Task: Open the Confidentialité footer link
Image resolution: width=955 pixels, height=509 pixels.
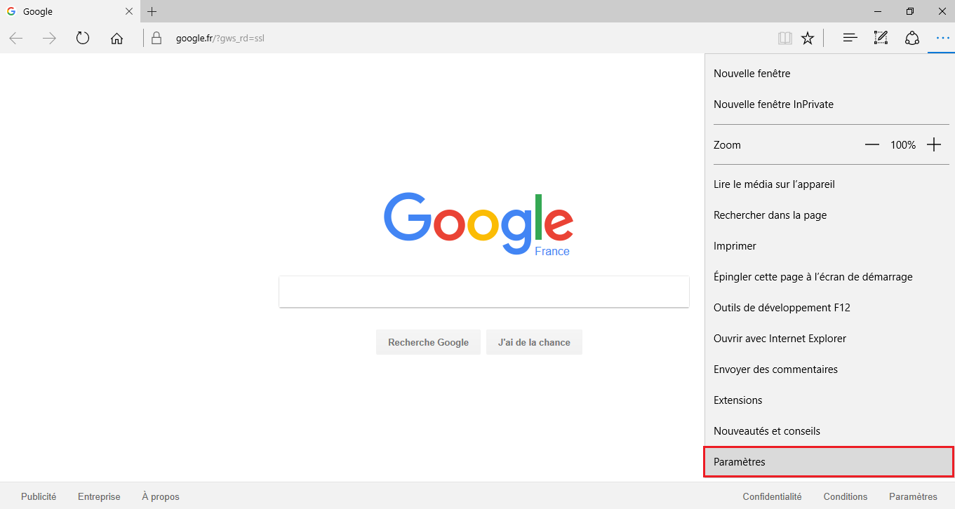Action: (x=772, y=496)
